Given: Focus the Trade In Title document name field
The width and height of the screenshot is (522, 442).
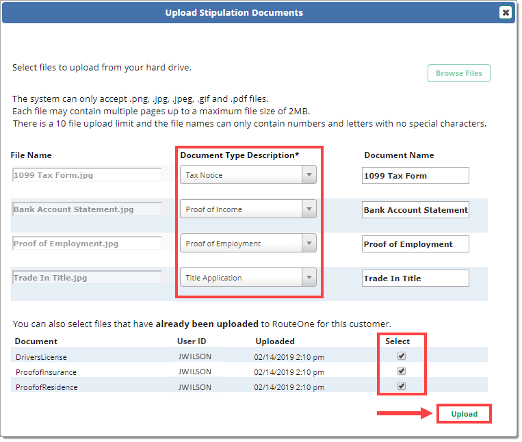Looking at the screenshot, I should click(x=415, y=278).
